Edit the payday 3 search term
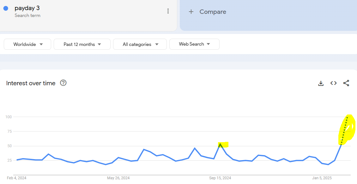Screen dimensions: 357x184 (x=27, y=8)
